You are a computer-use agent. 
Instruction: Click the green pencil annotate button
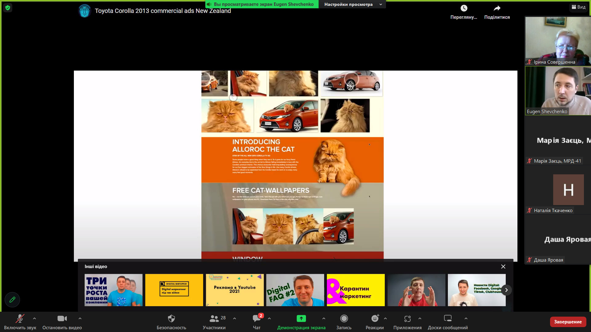pyautogui.click(x=12, y=299)
